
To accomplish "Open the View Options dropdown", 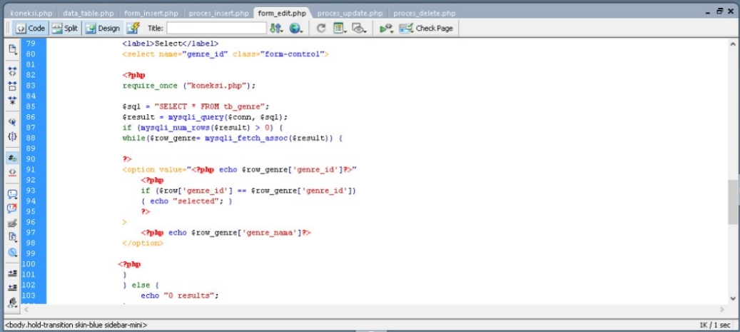I will [x=340, y=29].
